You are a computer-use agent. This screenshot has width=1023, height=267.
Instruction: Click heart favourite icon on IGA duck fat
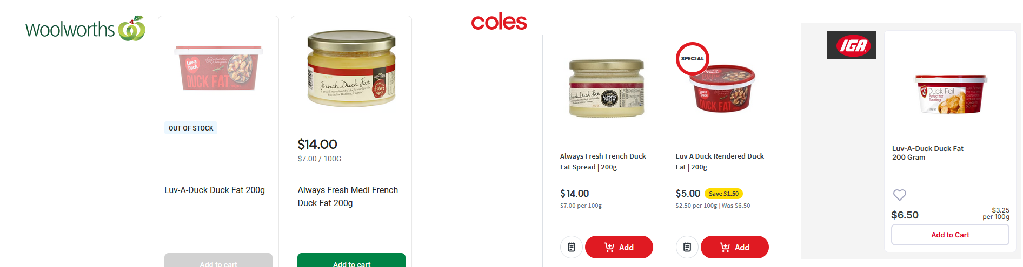[899, 195]
